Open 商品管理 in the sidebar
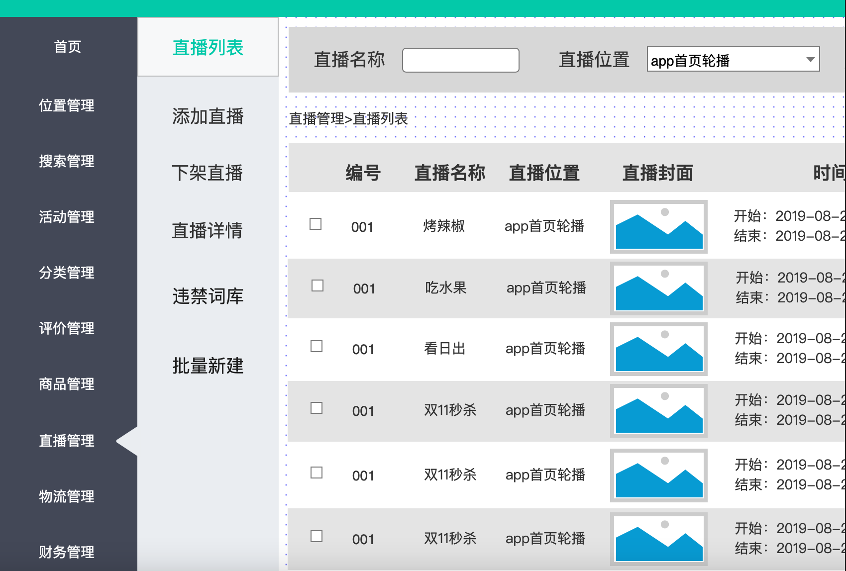The width and height of the screenshot is (846, 571). click(x=67, y=384)
